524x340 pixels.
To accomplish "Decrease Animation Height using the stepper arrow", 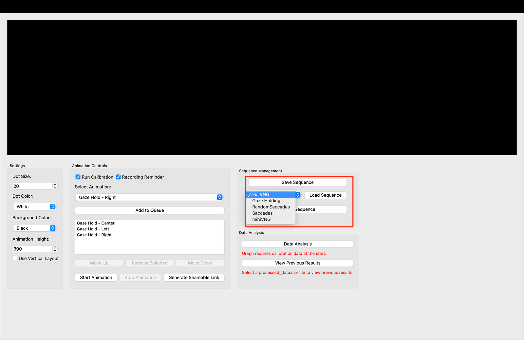I will [55, 250].
